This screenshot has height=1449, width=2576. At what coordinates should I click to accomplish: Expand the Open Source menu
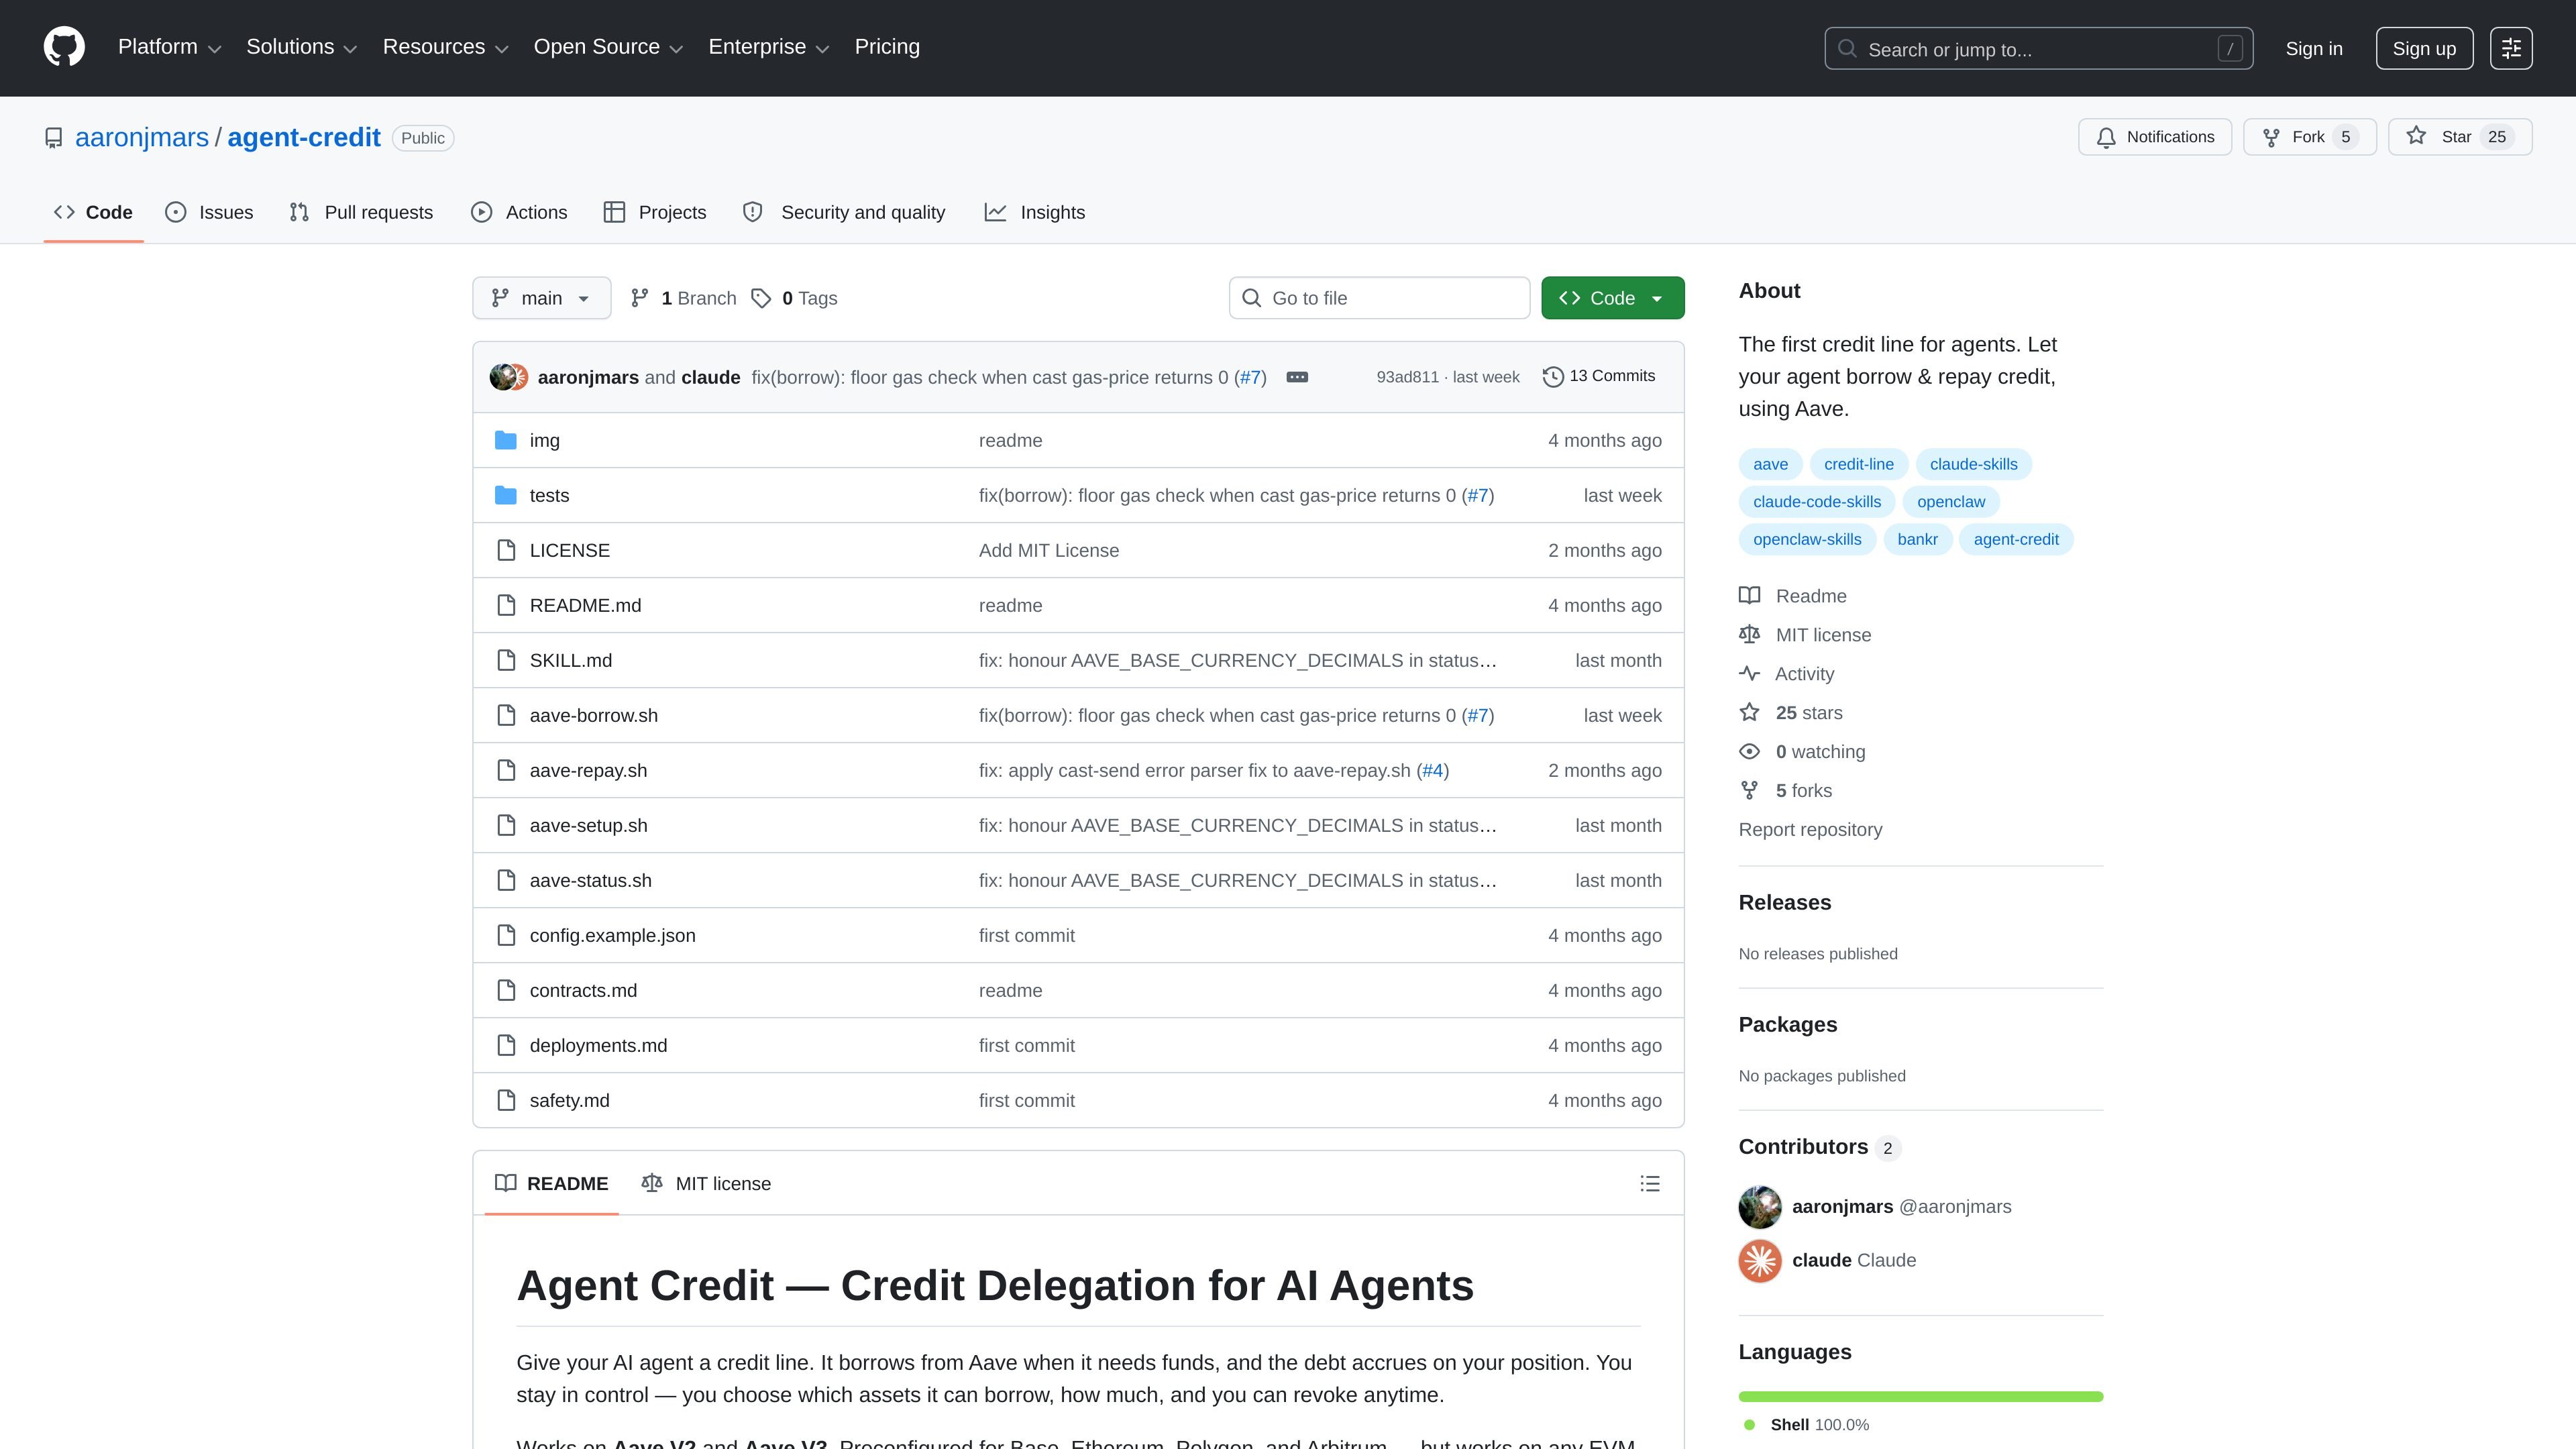click(x=608, y=47)
